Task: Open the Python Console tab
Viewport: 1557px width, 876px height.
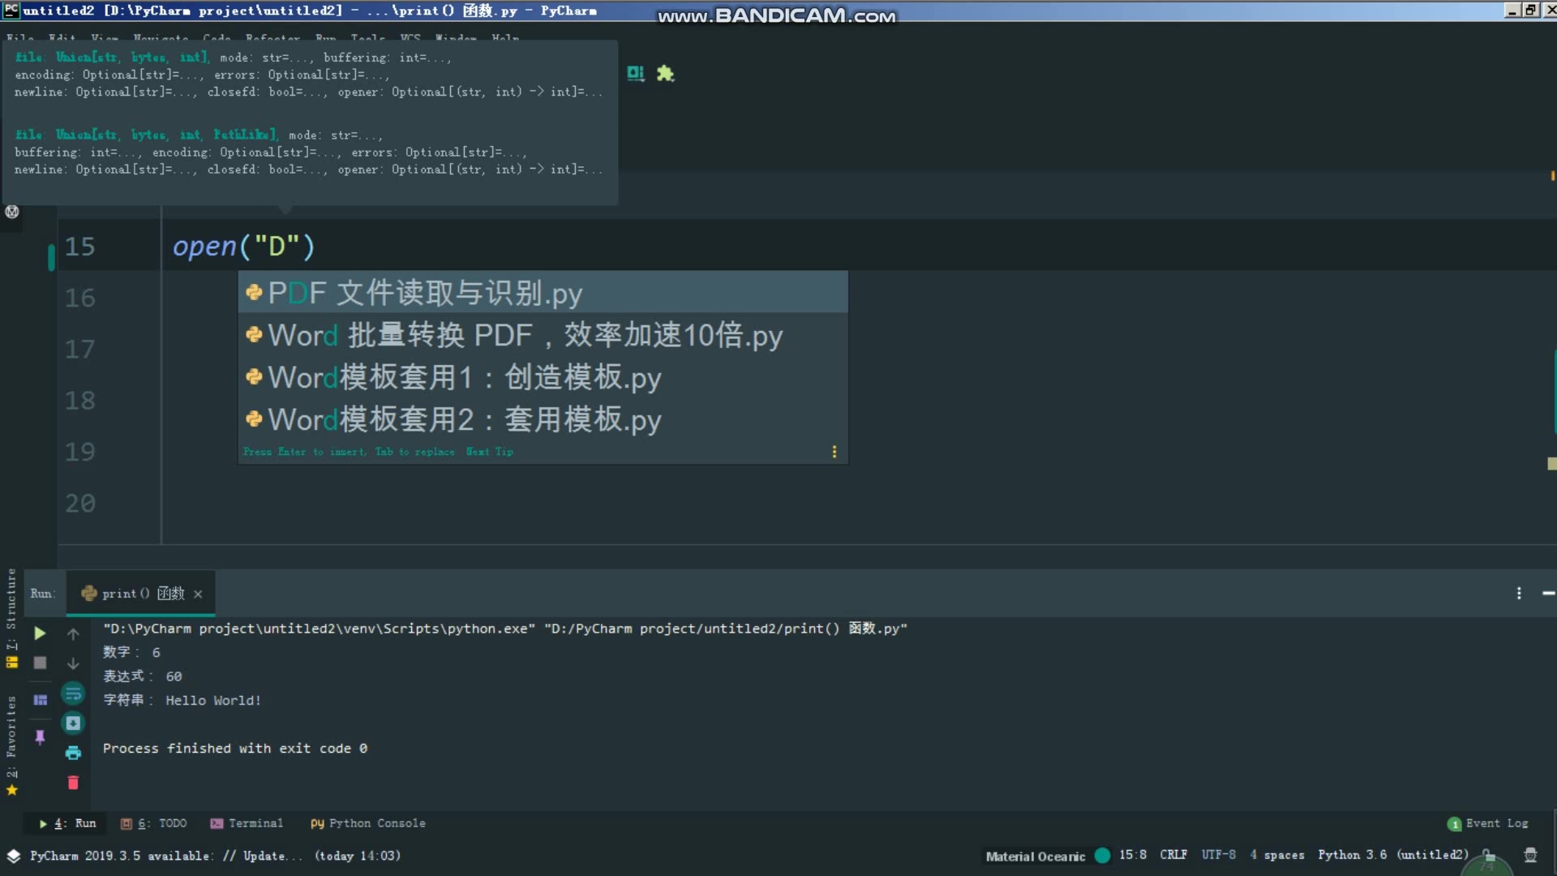Action: coord(368,823)
